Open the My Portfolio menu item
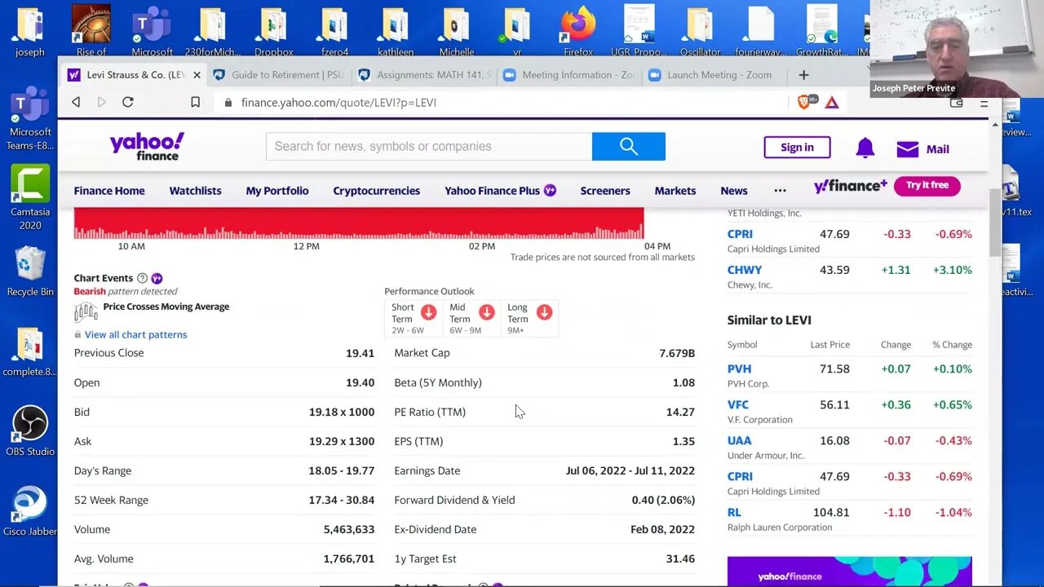The image size is (1044, 587). [x=277, y=191]
